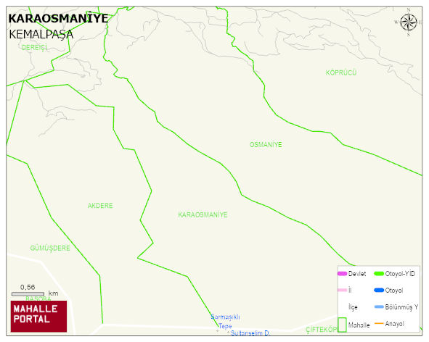This screenshot has height=342, width=429.
Task: Click the KARAOSMANİYE map title heading
Action: (58, 19)
